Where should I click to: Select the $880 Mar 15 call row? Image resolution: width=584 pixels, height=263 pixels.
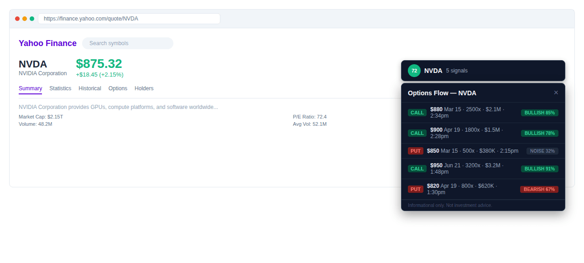[483, 113]
